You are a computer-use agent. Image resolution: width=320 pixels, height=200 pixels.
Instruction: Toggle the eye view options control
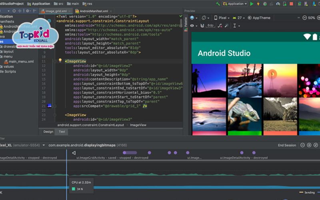pyautogui.click(x=193, y=26)
